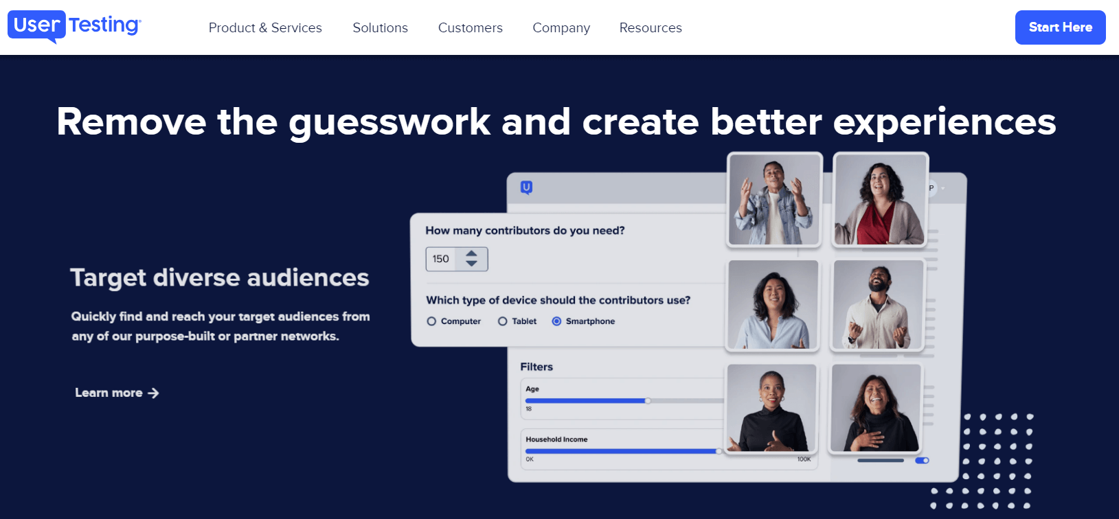
Task: Open the Product & Services menu
Action: [265, 27]
